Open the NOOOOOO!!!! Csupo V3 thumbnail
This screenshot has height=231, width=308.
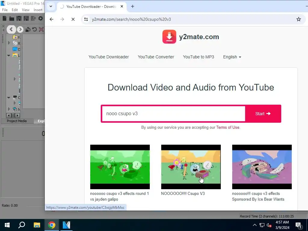[x=191, y=167]
